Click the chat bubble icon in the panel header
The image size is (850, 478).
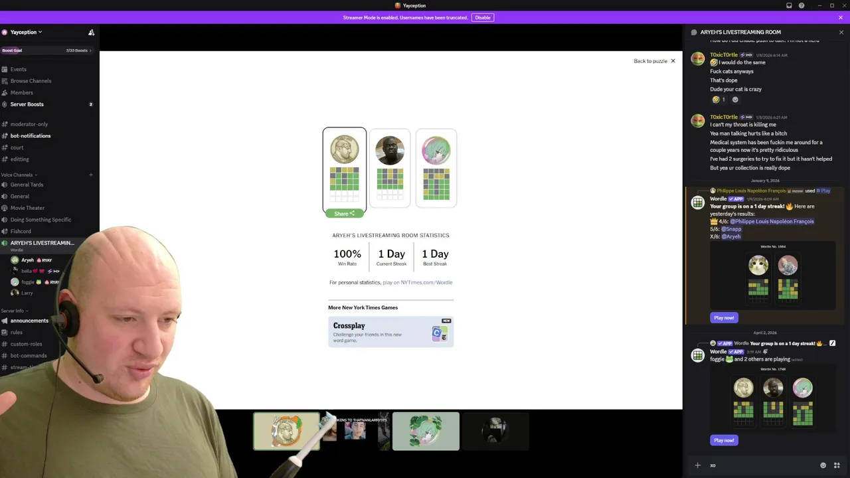(694, 32)
